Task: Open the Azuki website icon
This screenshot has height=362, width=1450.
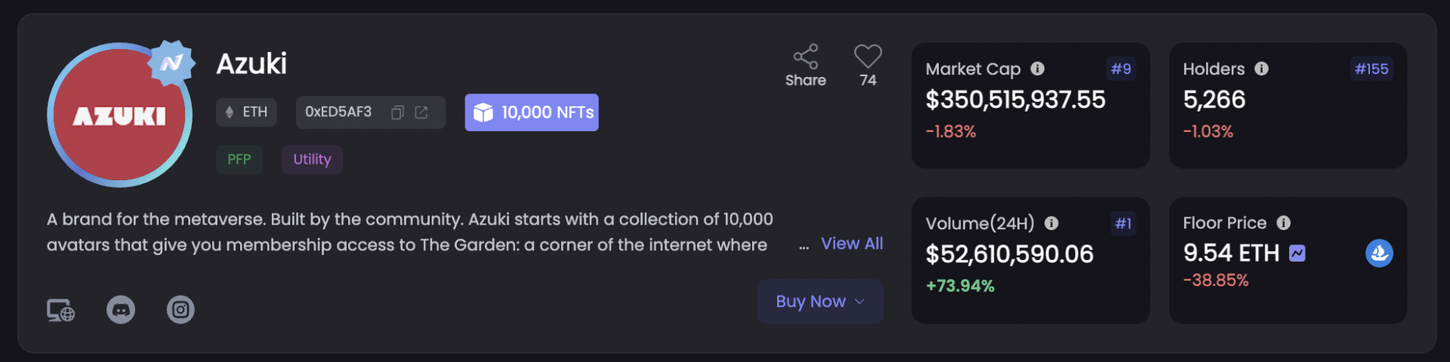Action: pyautogui.click(x=60, y=310)
